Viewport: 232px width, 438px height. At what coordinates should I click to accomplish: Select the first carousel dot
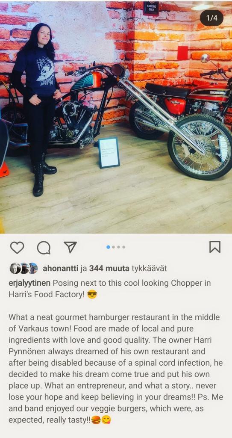109,247
